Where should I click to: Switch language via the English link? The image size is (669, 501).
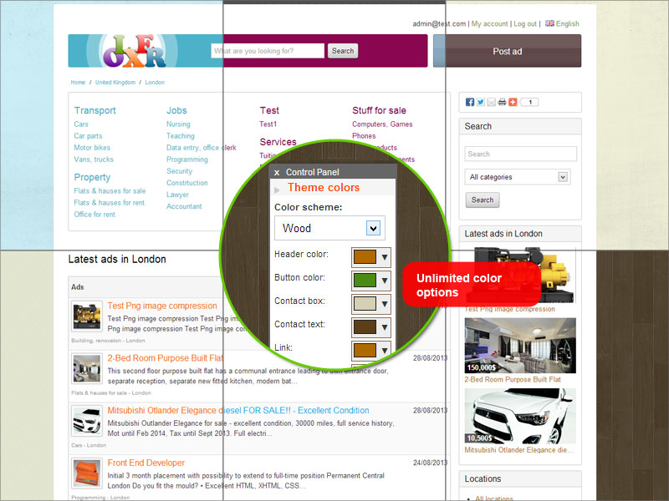click(x=568, y=24)
